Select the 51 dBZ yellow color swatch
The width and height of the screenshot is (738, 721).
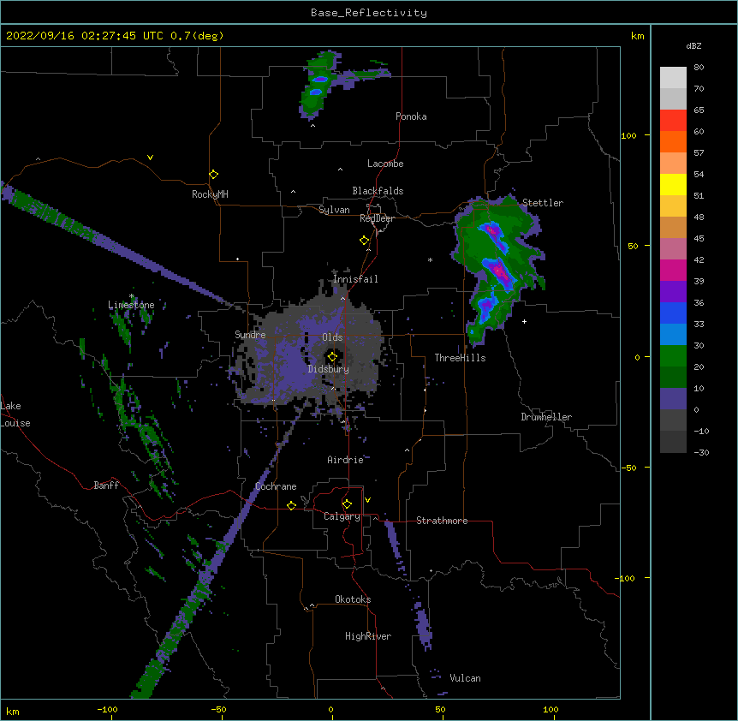pos(673,184)
